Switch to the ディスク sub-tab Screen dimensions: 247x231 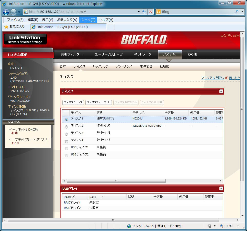coord(79,66)
